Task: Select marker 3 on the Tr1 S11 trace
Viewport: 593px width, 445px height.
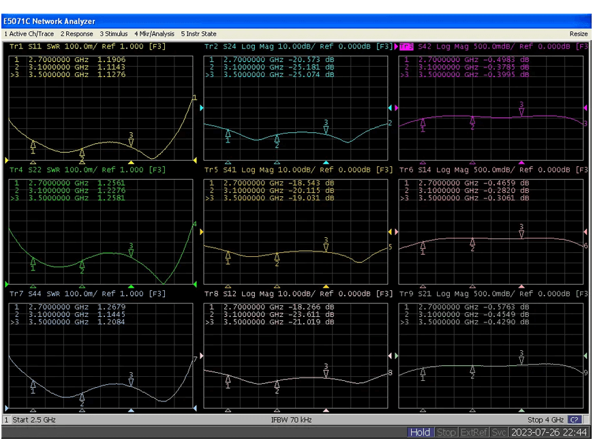Action: 132,142
